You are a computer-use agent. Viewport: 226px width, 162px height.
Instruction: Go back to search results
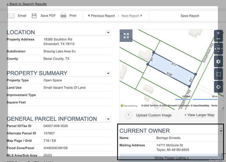click(27, 4)
